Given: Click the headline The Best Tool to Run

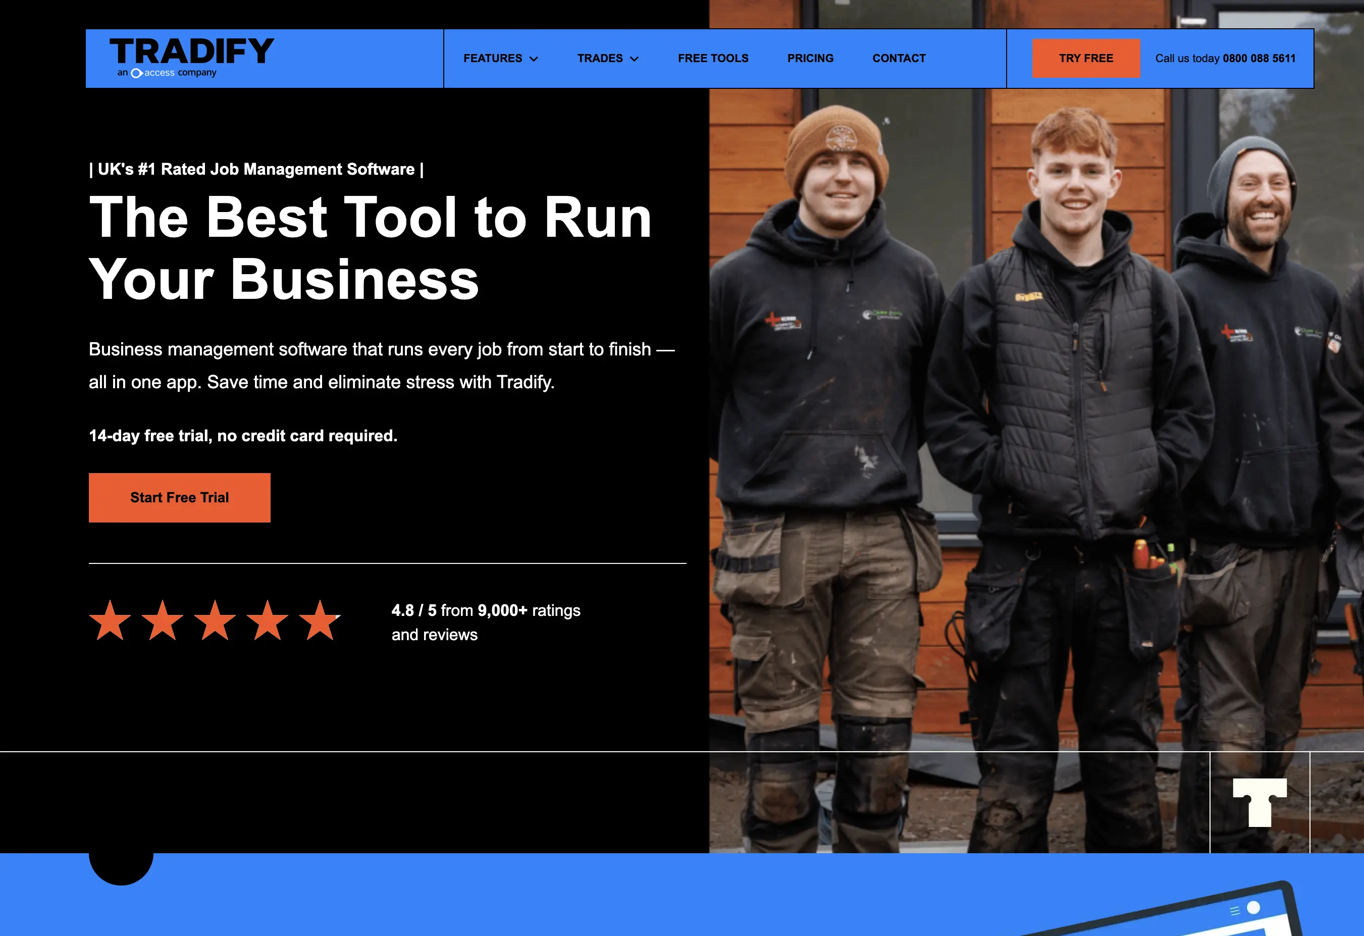Looking at the screenshot, I should point(371,217).
